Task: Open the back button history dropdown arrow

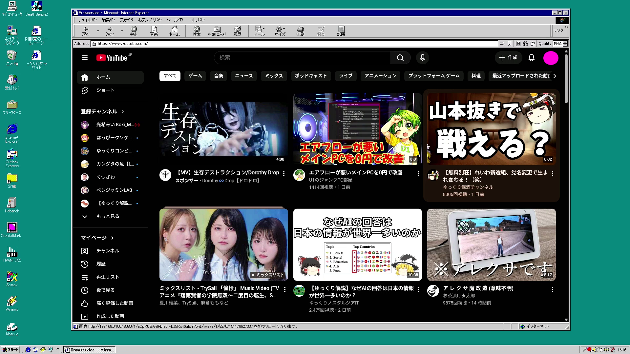Action: [98, 31]
